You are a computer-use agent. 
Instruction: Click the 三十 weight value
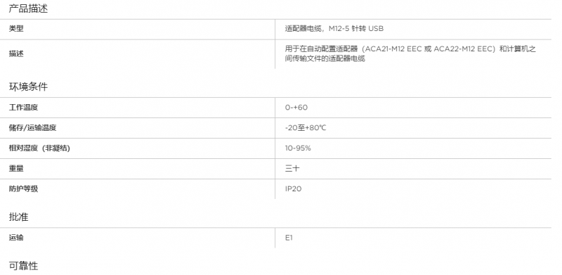coord(292,168)
